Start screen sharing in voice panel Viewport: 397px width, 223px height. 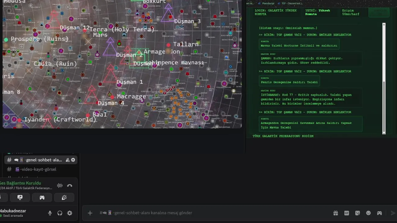tap(20, 197)
